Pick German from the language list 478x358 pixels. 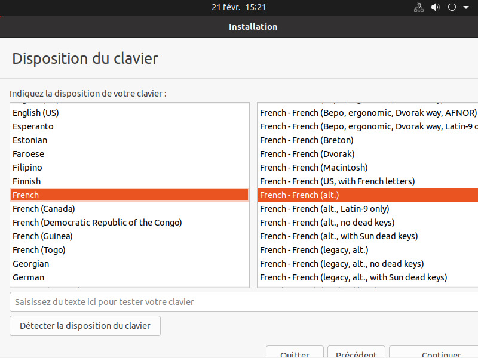click(28, 277)
